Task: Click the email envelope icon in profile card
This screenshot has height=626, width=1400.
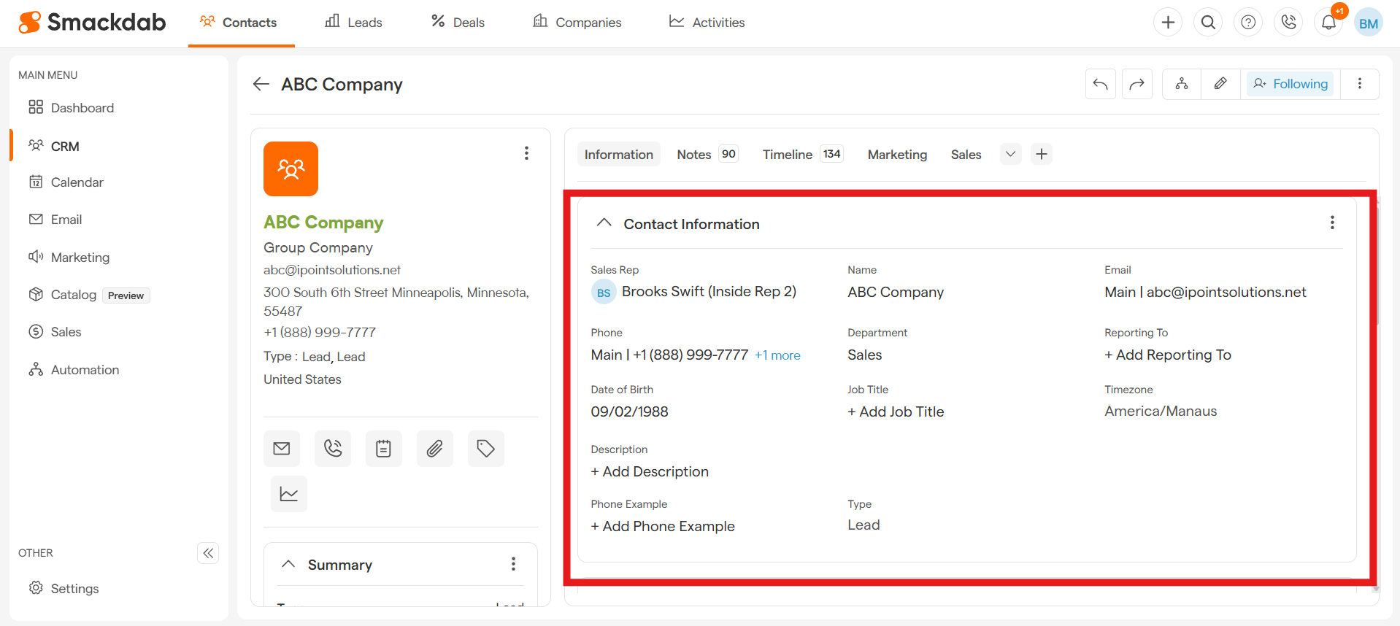Action: 282,449
